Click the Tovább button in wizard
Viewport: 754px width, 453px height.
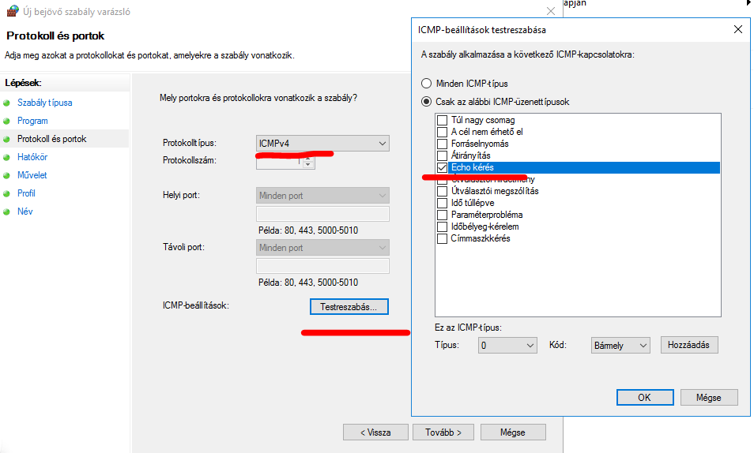pyautogui.click(x=444, y=432)
